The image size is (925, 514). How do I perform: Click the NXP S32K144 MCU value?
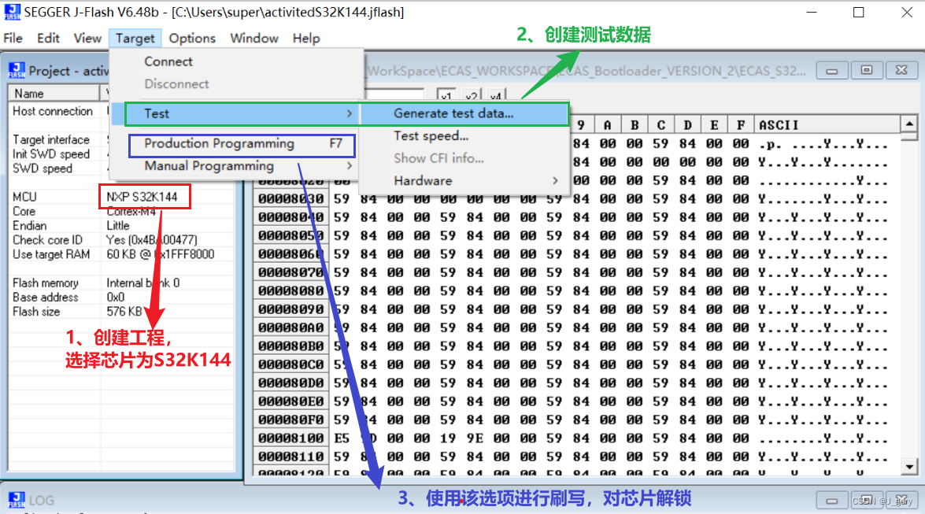click(142, 197)
